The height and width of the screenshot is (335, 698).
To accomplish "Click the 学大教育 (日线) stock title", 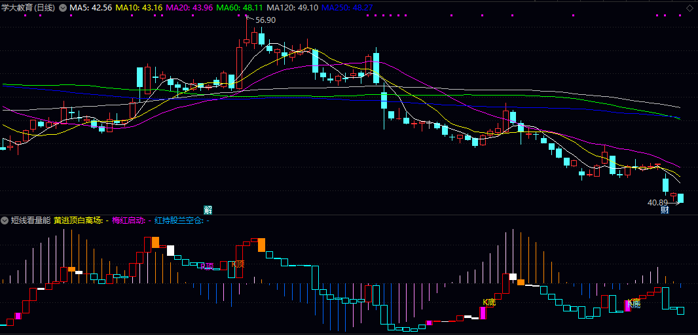I will click(x=28, y=8).
